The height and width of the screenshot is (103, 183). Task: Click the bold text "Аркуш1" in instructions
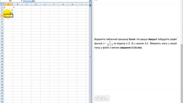153,39
